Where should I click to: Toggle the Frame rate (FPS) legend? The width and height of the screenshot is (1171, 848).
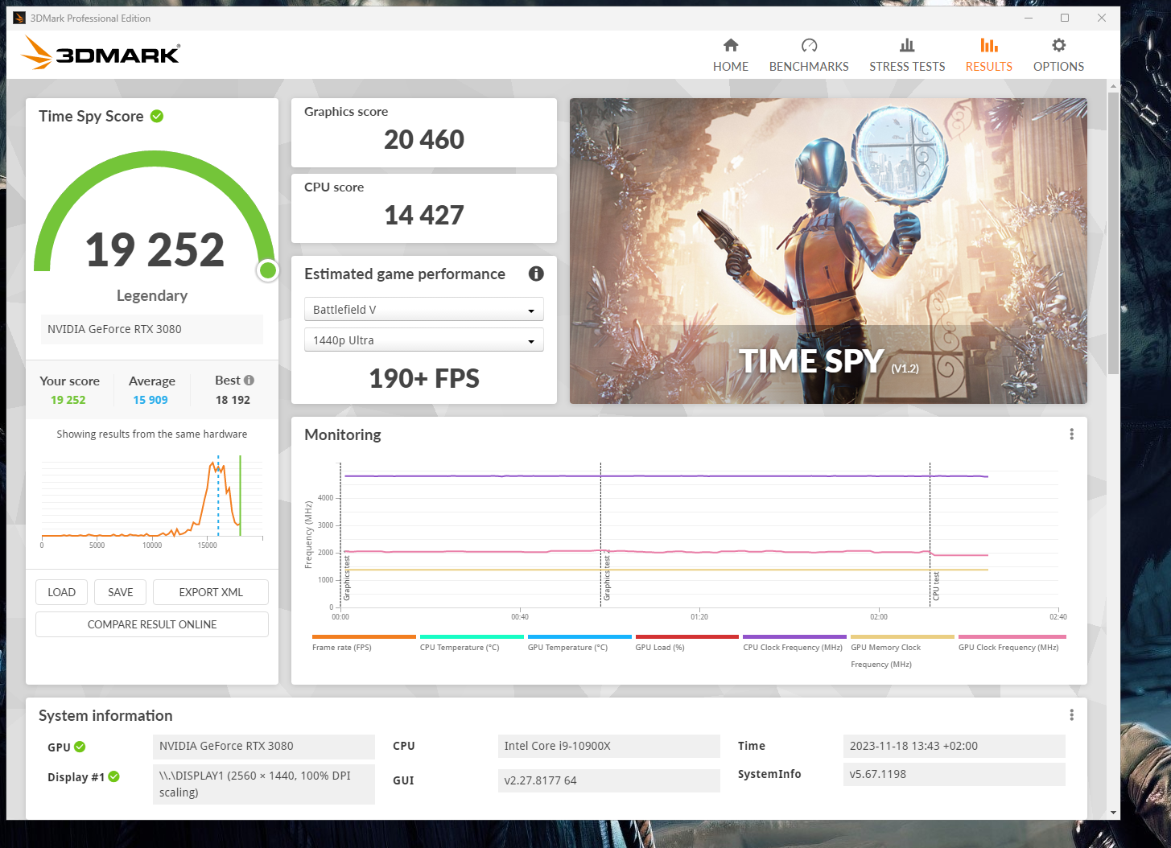click(363, 643)
